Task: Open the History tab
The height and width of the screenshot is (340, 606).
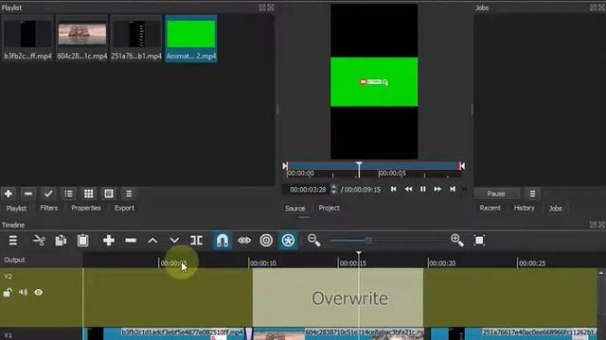Action: point(524,208)
